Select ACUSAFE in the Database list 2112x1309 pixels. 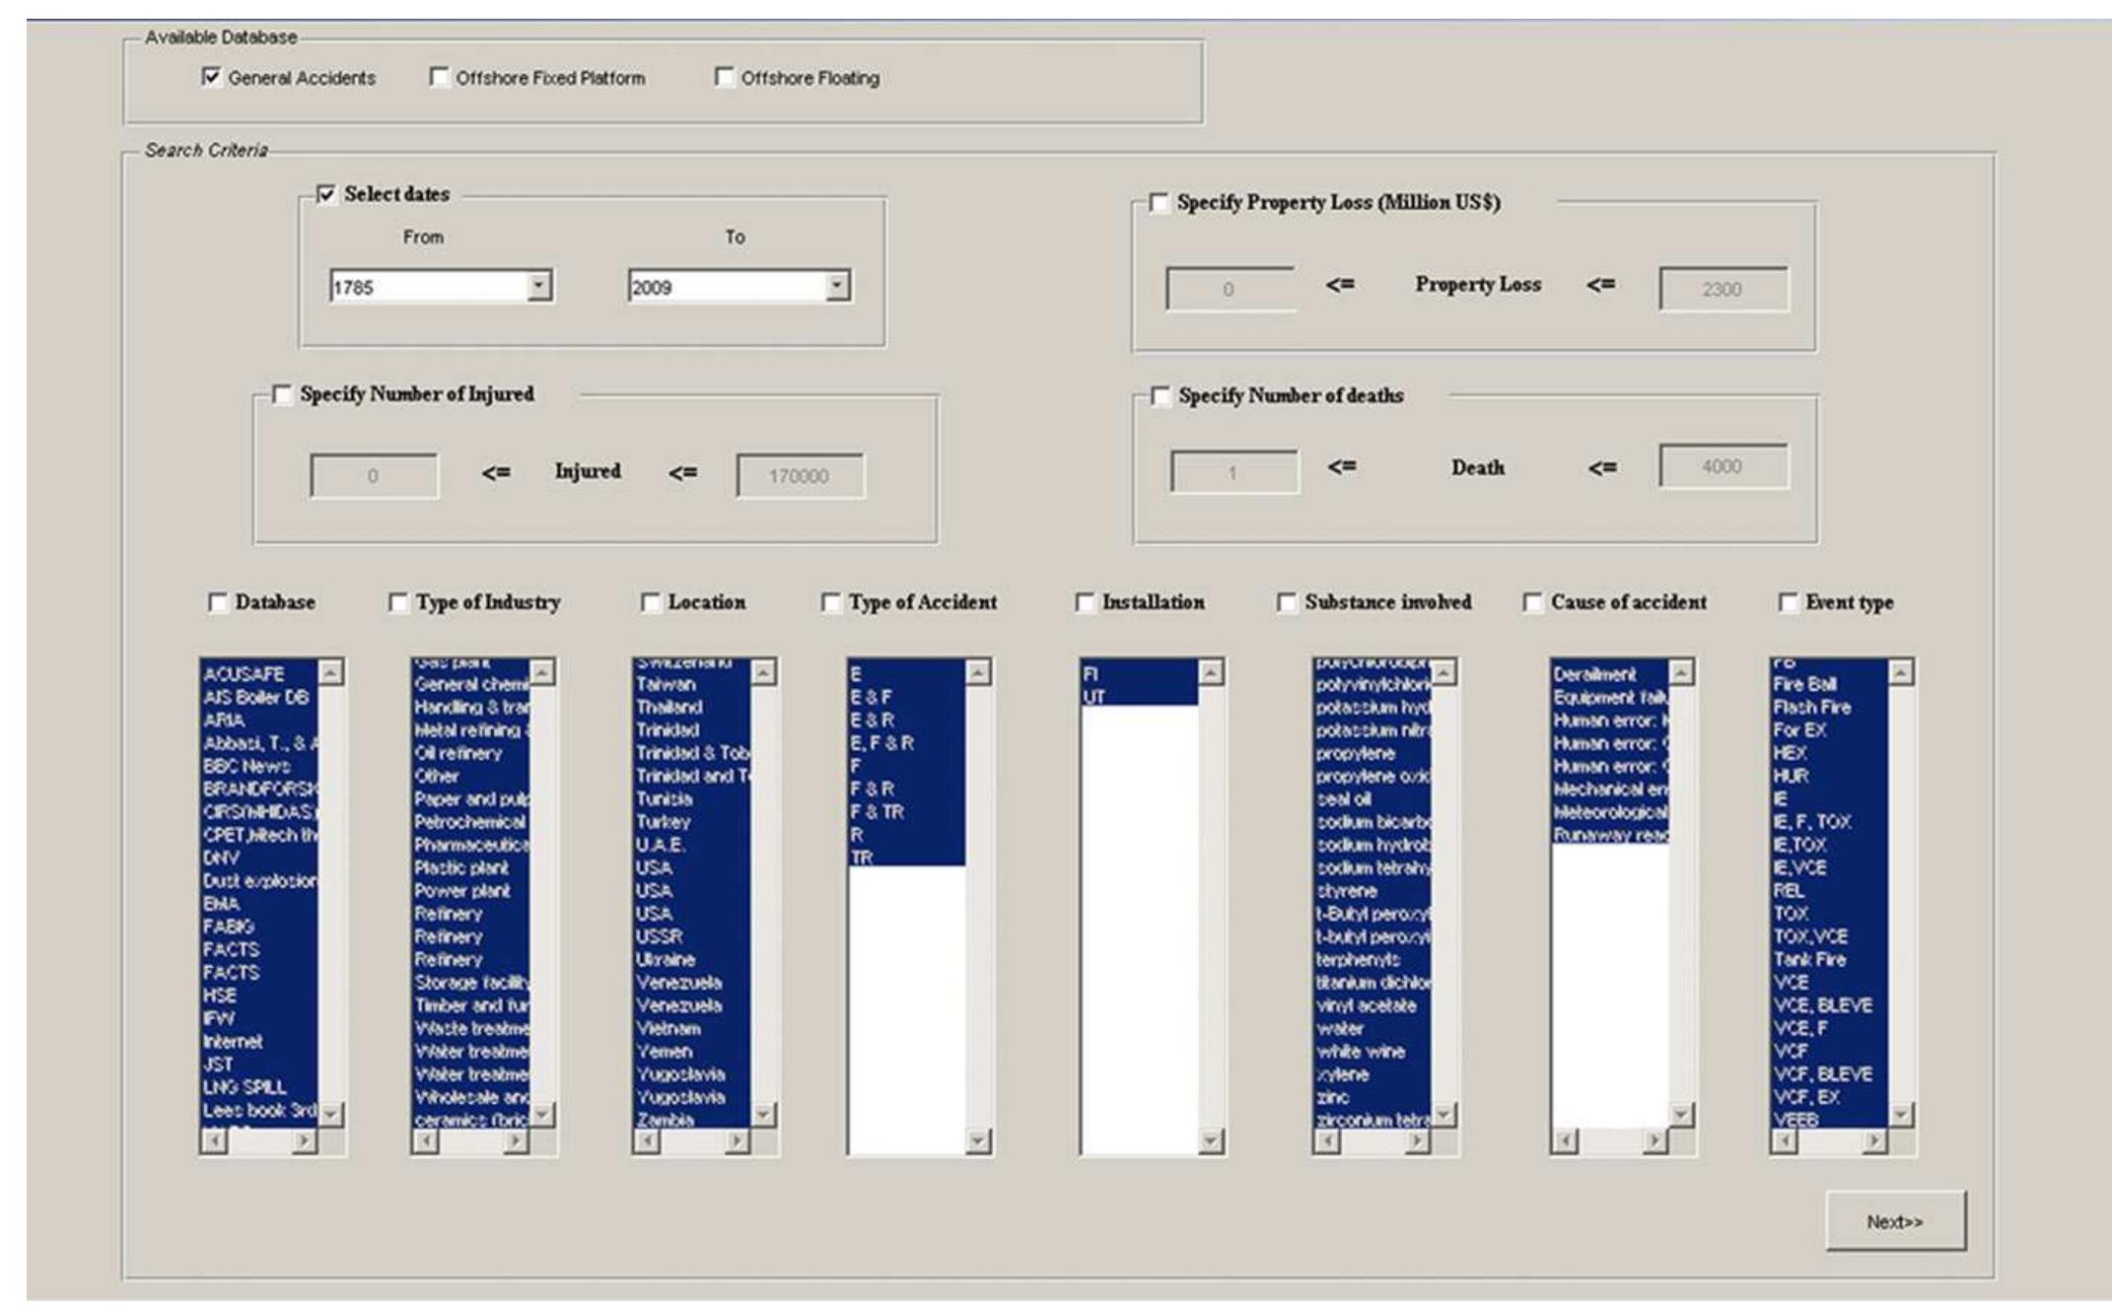click(259, 674)
